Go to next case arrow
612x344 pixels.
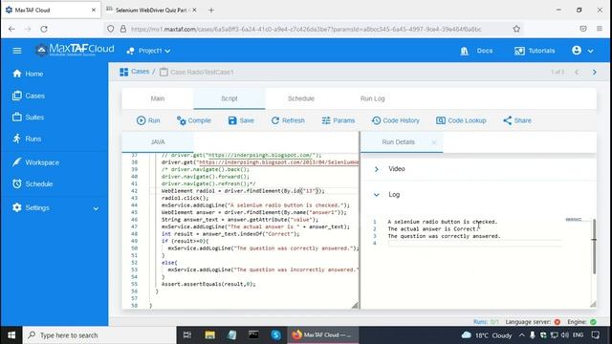click(595, 73)
